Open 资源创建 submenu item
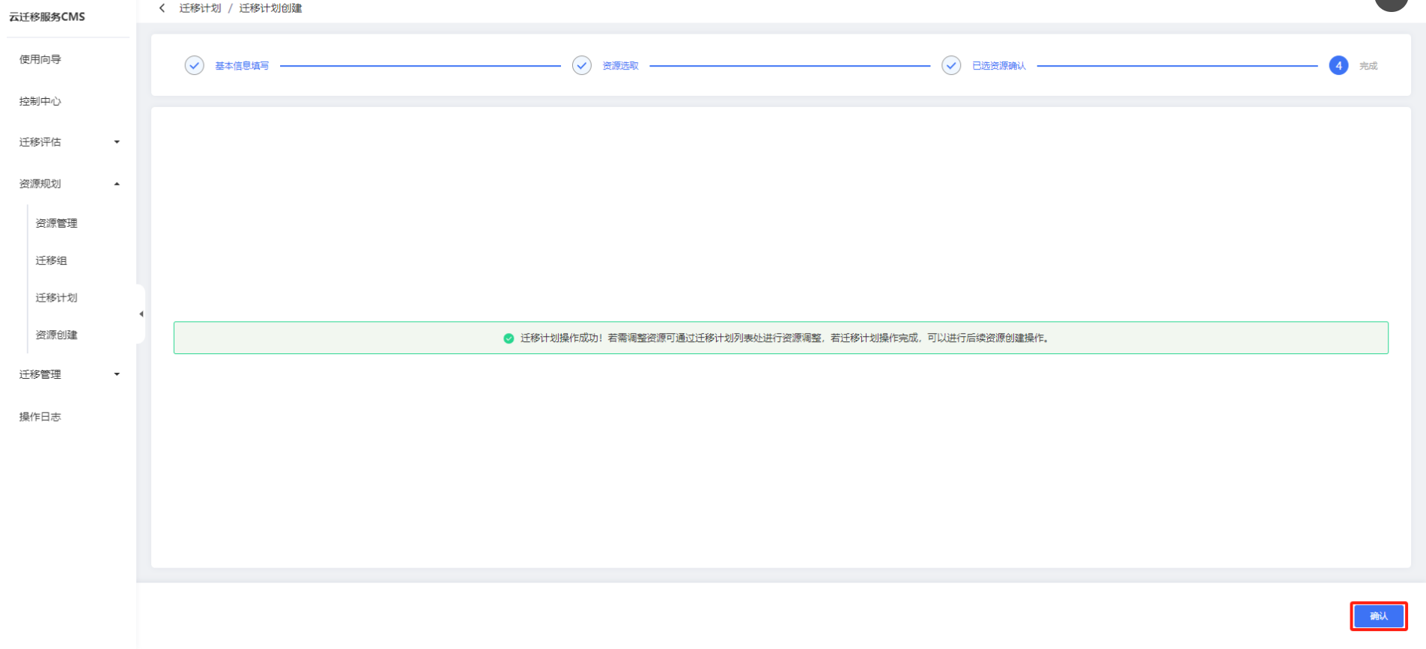 [56, 335]
